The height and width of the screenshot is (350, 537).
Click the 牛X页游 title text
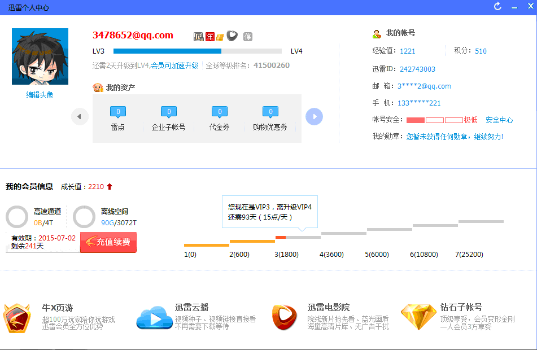pyautogui.click(x=58, y=308)
